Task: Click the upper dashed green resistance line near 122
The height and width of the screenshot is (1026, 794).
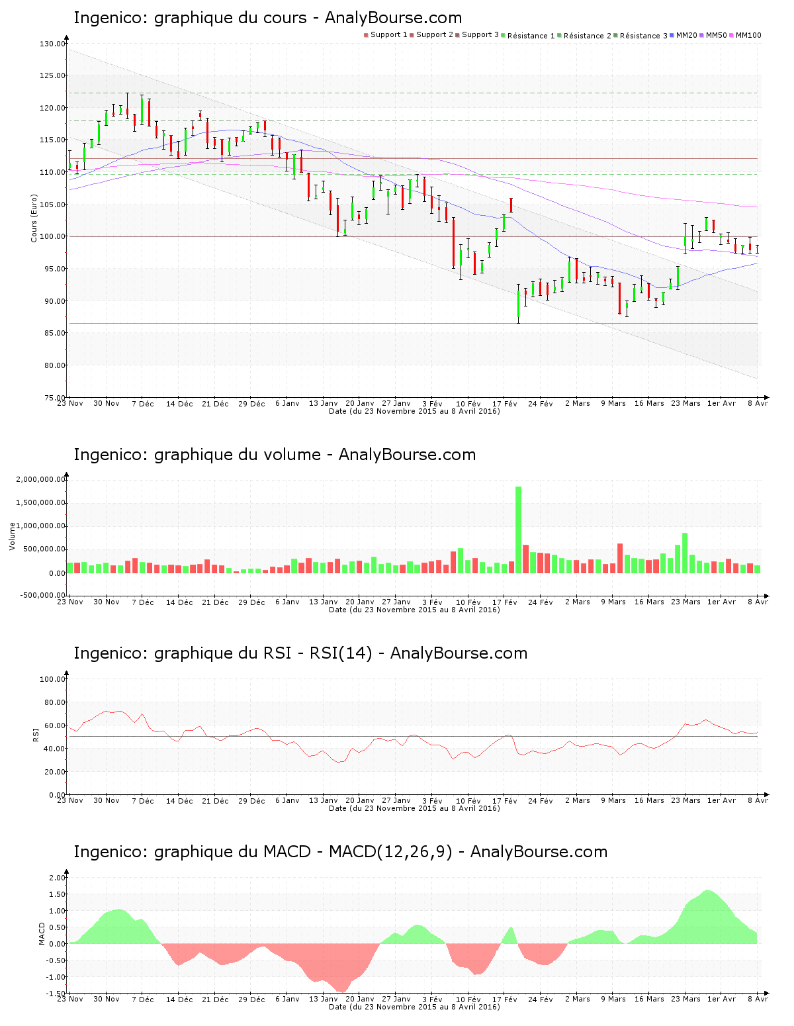Action: click(x=412, y=93)
